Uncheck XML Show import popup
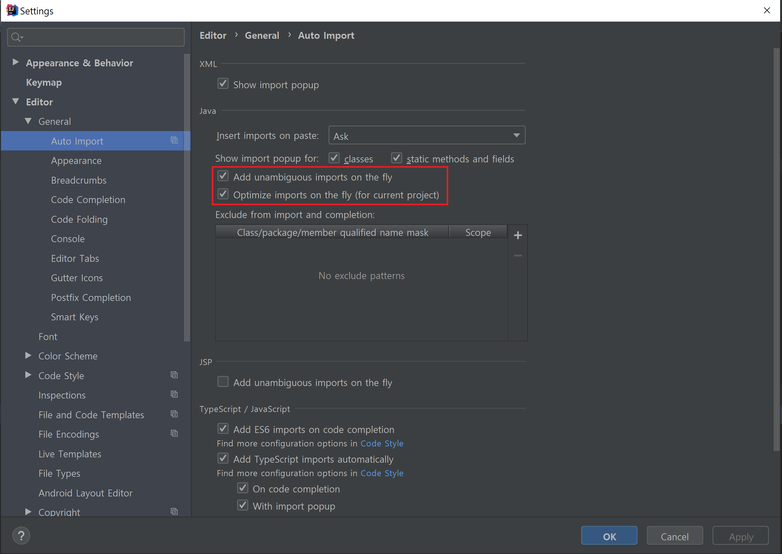782x554 pixels. click(223, 84)
